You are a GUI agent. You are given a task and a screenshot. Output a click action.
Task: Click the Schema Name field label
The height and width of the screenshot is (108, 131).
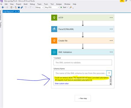tap(59, 69)
